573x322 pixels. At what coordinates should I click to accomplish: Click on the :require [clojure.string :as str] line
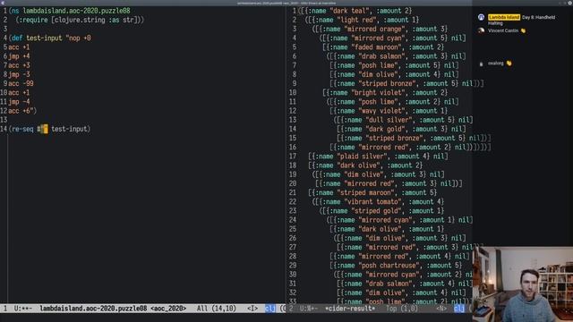[80, 20]
